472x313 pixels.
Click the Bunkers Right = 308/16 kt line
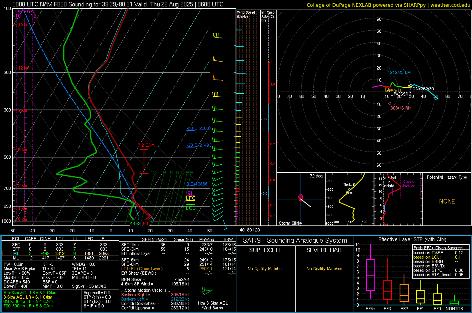[x=155, y=295]
